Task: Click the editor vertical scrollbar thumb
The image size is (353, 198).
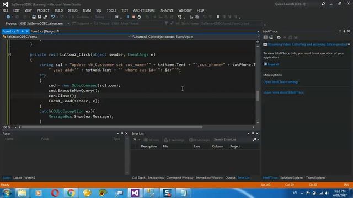Action: (258, 96)
